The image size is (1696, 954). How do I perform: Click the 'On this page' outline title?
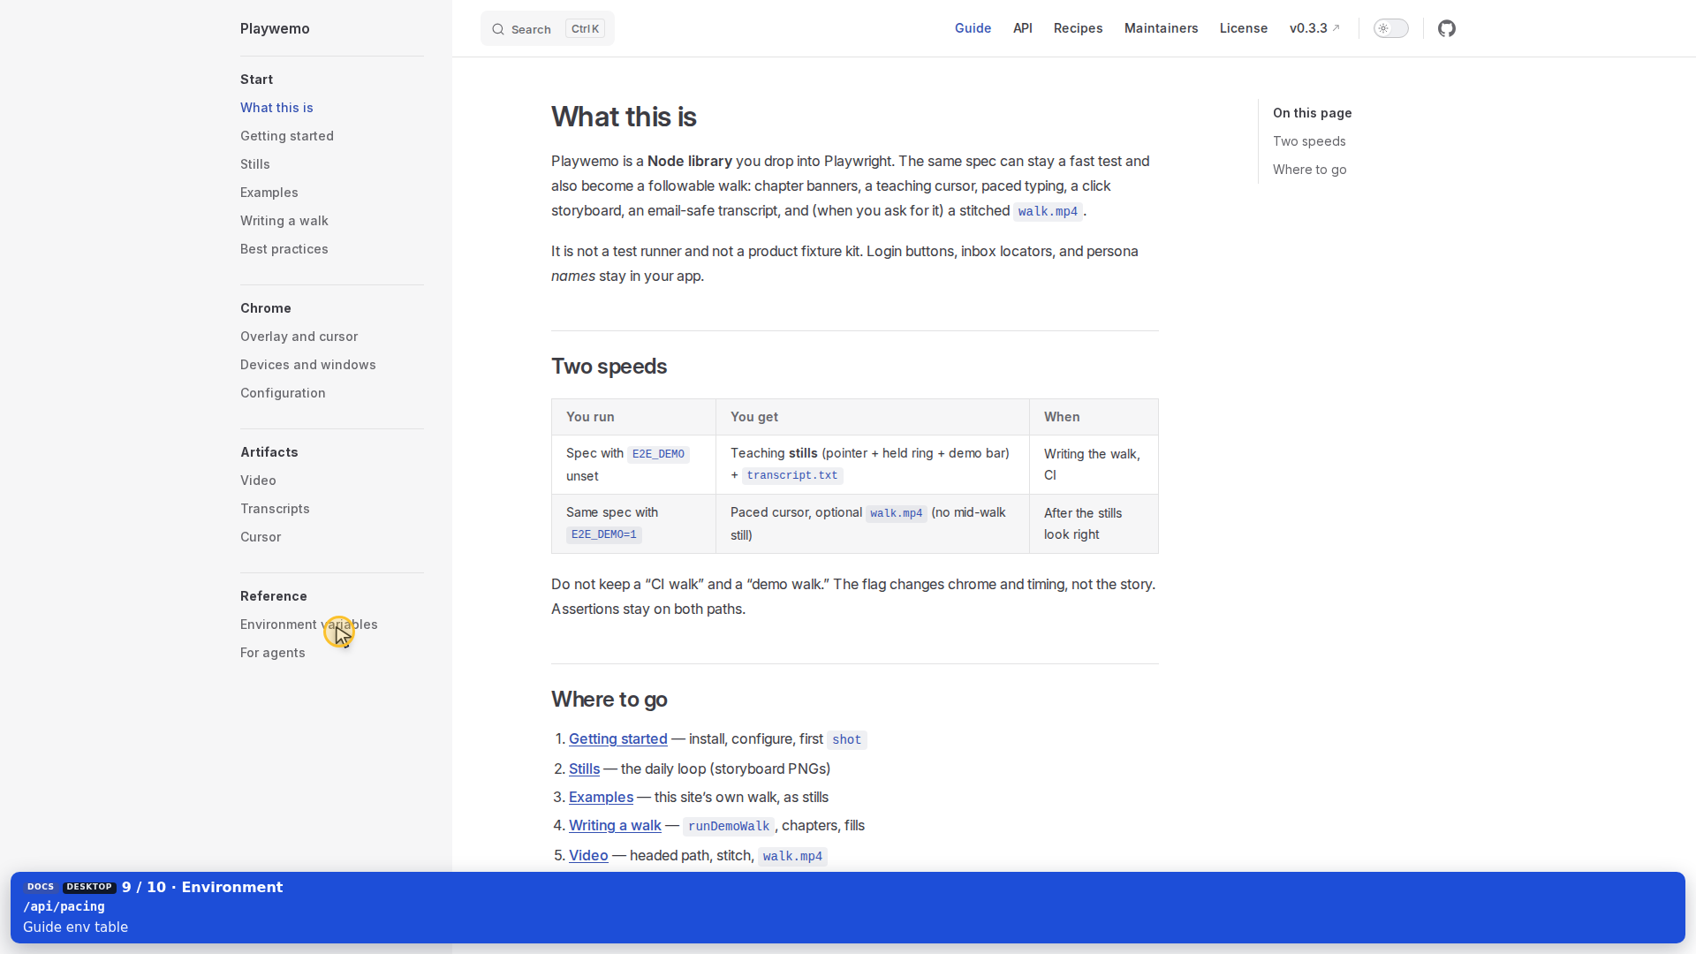1312,113
